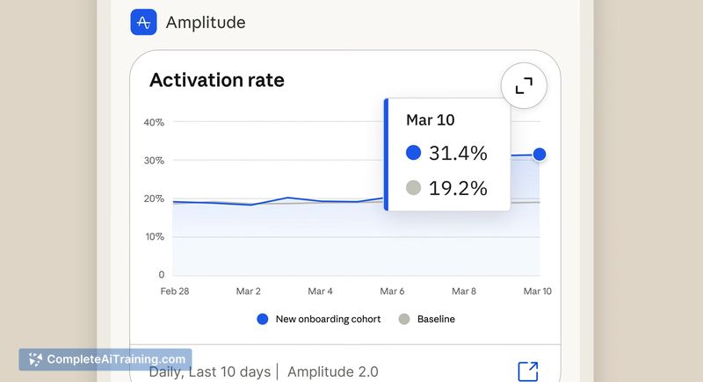Click the Amplitude app name text
Image resolution: width=703 pixels, height=382 pixels.
(206, 22)
